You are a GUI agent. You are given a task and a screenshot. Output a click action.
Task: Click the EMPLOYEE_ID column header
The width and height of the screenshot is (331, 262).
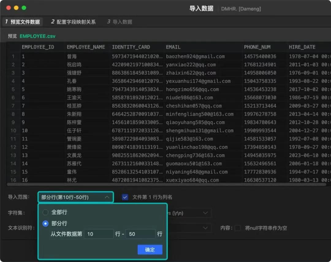38,47
